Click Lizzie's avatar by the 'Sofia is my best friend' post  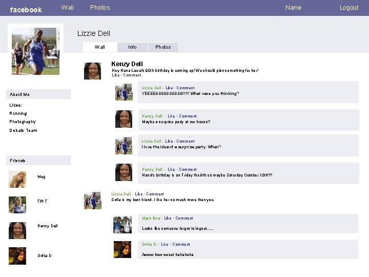click(x=93, y=201)
